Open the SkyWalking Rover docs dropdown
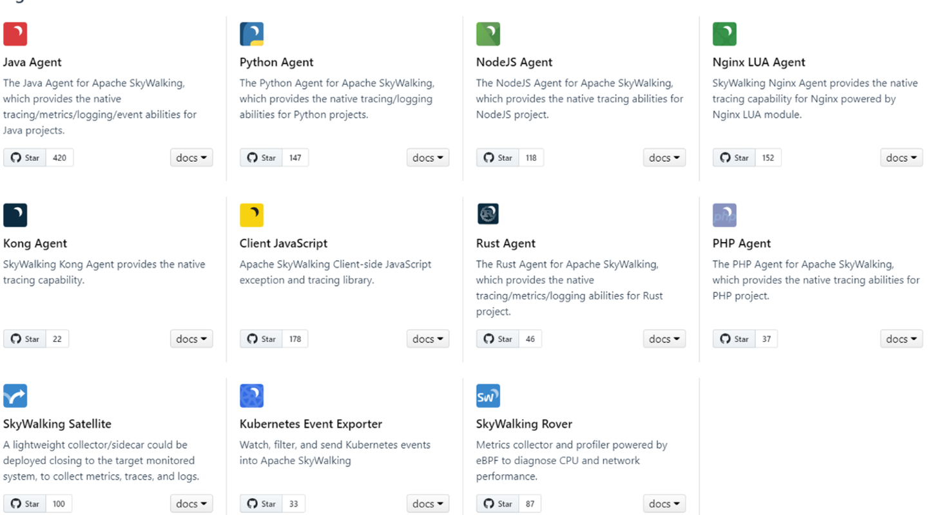Viewport: 928px width, 515px height. 664,503
